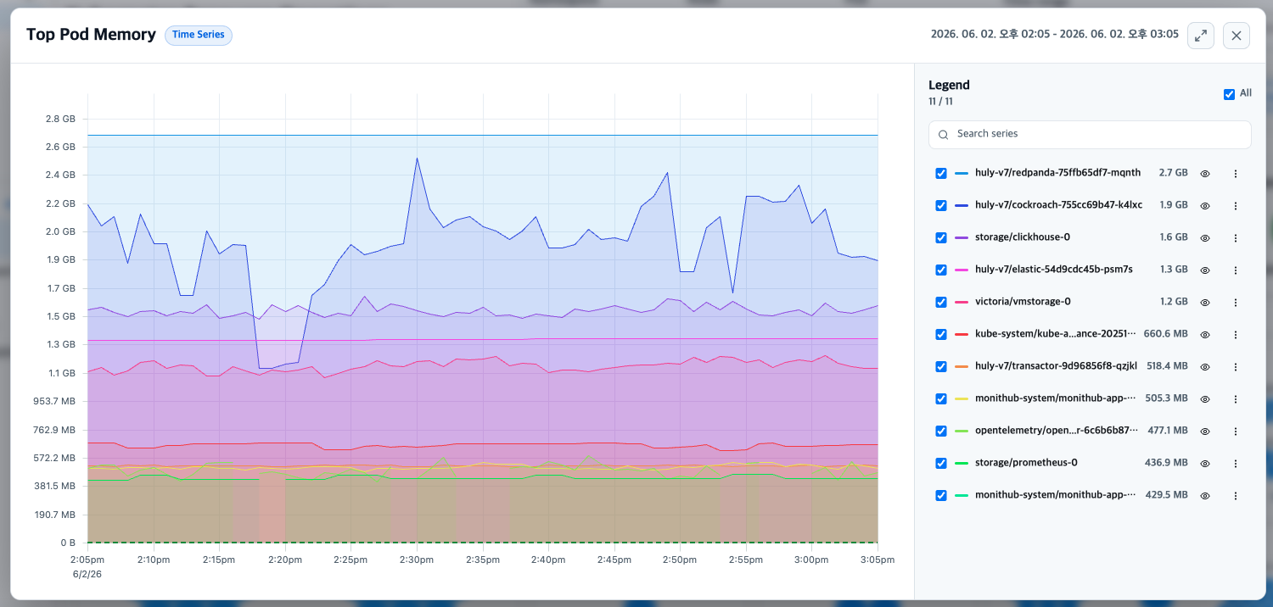Open the more options menu for victoria/vmstorage-0
The image size is (1273, 607).
(x=1236, y=303)
